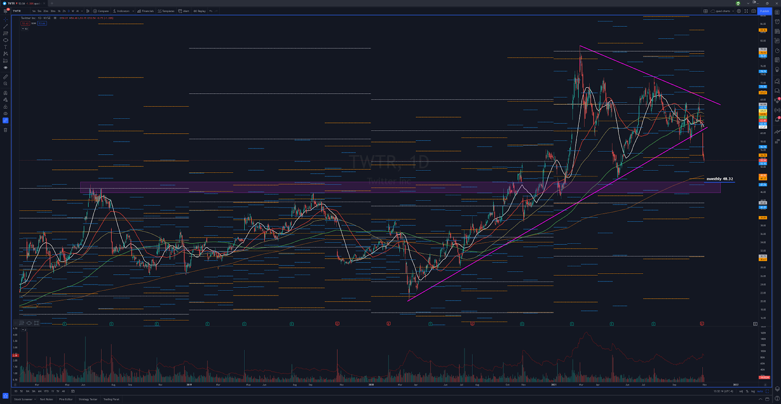This screenshot has width=781, height=404.
Task: Set the range to All
Action: click(63, 391)
